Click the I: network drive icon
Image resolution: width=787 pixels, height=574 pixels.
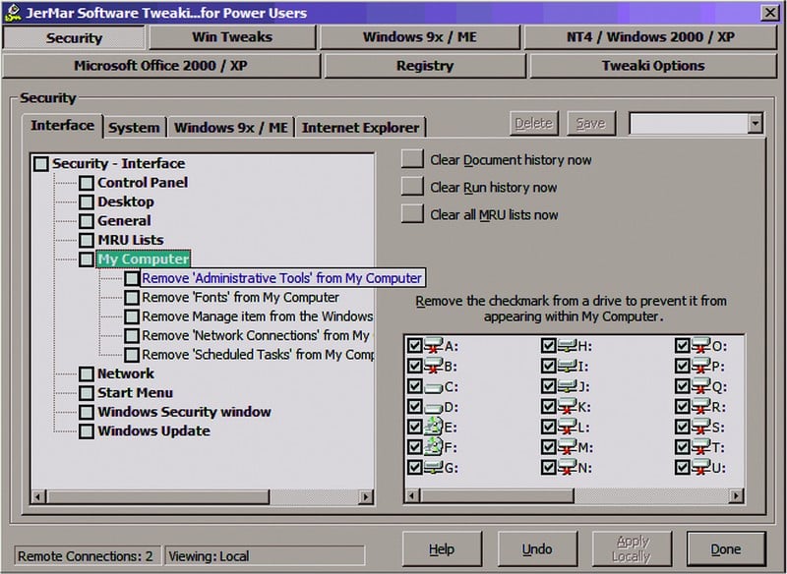pos(568,366)
